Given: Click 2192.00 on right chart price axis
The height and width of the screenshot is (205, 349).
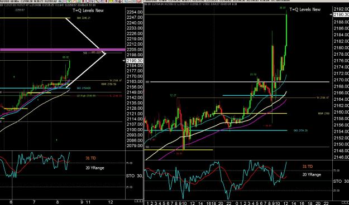Looking at the screenshot, I should pos(341,9).
